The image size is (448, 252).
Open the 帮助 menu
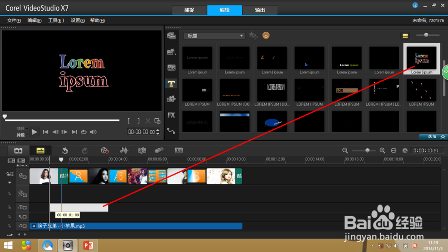point(97,21)
